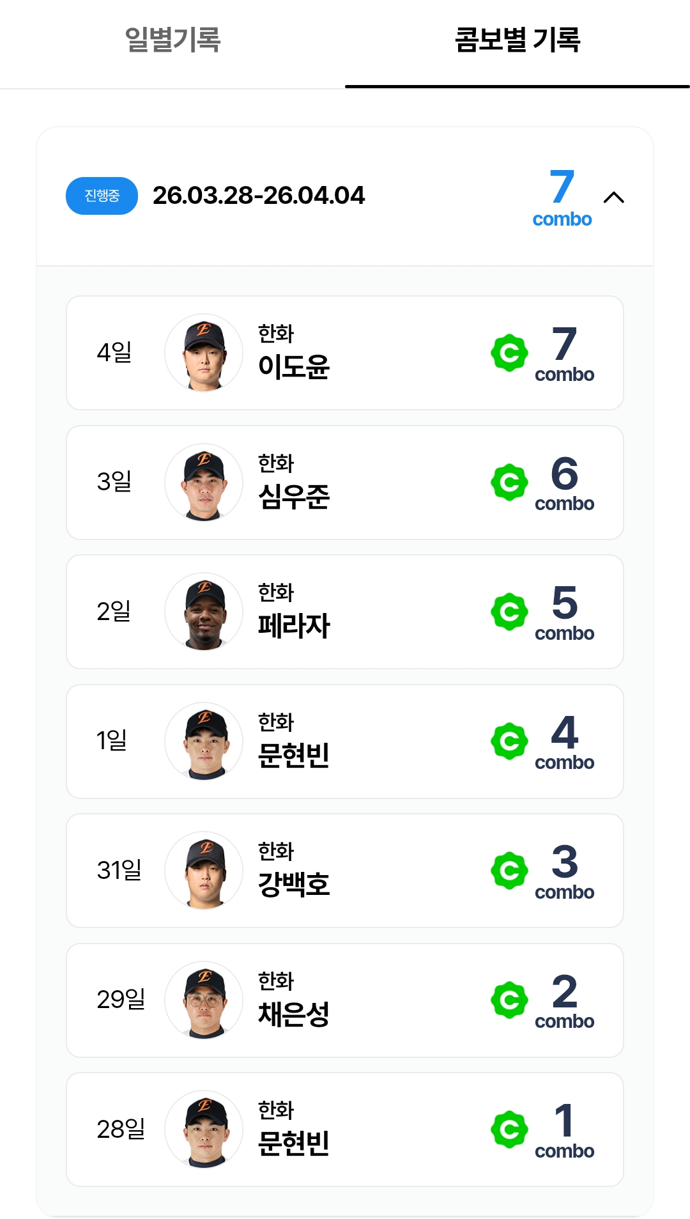Image resolution: width=690 pixels, height=1219 pixels.
Task: Tap the green combo icon for 페라자
Action: pyautogui.click(x=509, y=612)
